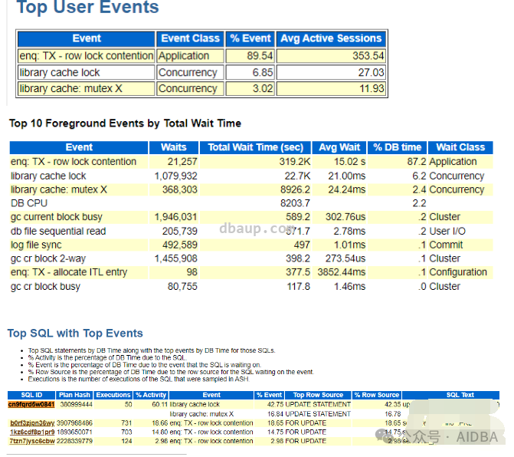Select the 'gc current block busy' event
The height and width of the screenshot is (457, 514).
pyautogui.click(x=56, y=217)
